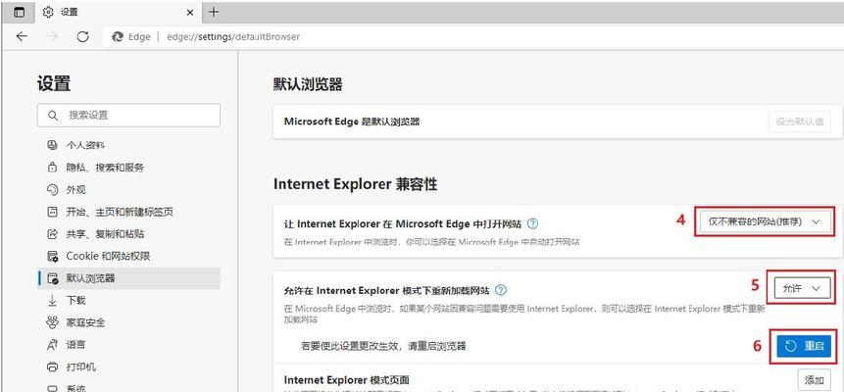
Task: Click the 重启 restart button
Action: click(x=804, y=346)
